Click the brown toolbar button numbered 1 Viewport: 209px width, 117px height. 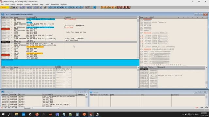pos(118,7)
